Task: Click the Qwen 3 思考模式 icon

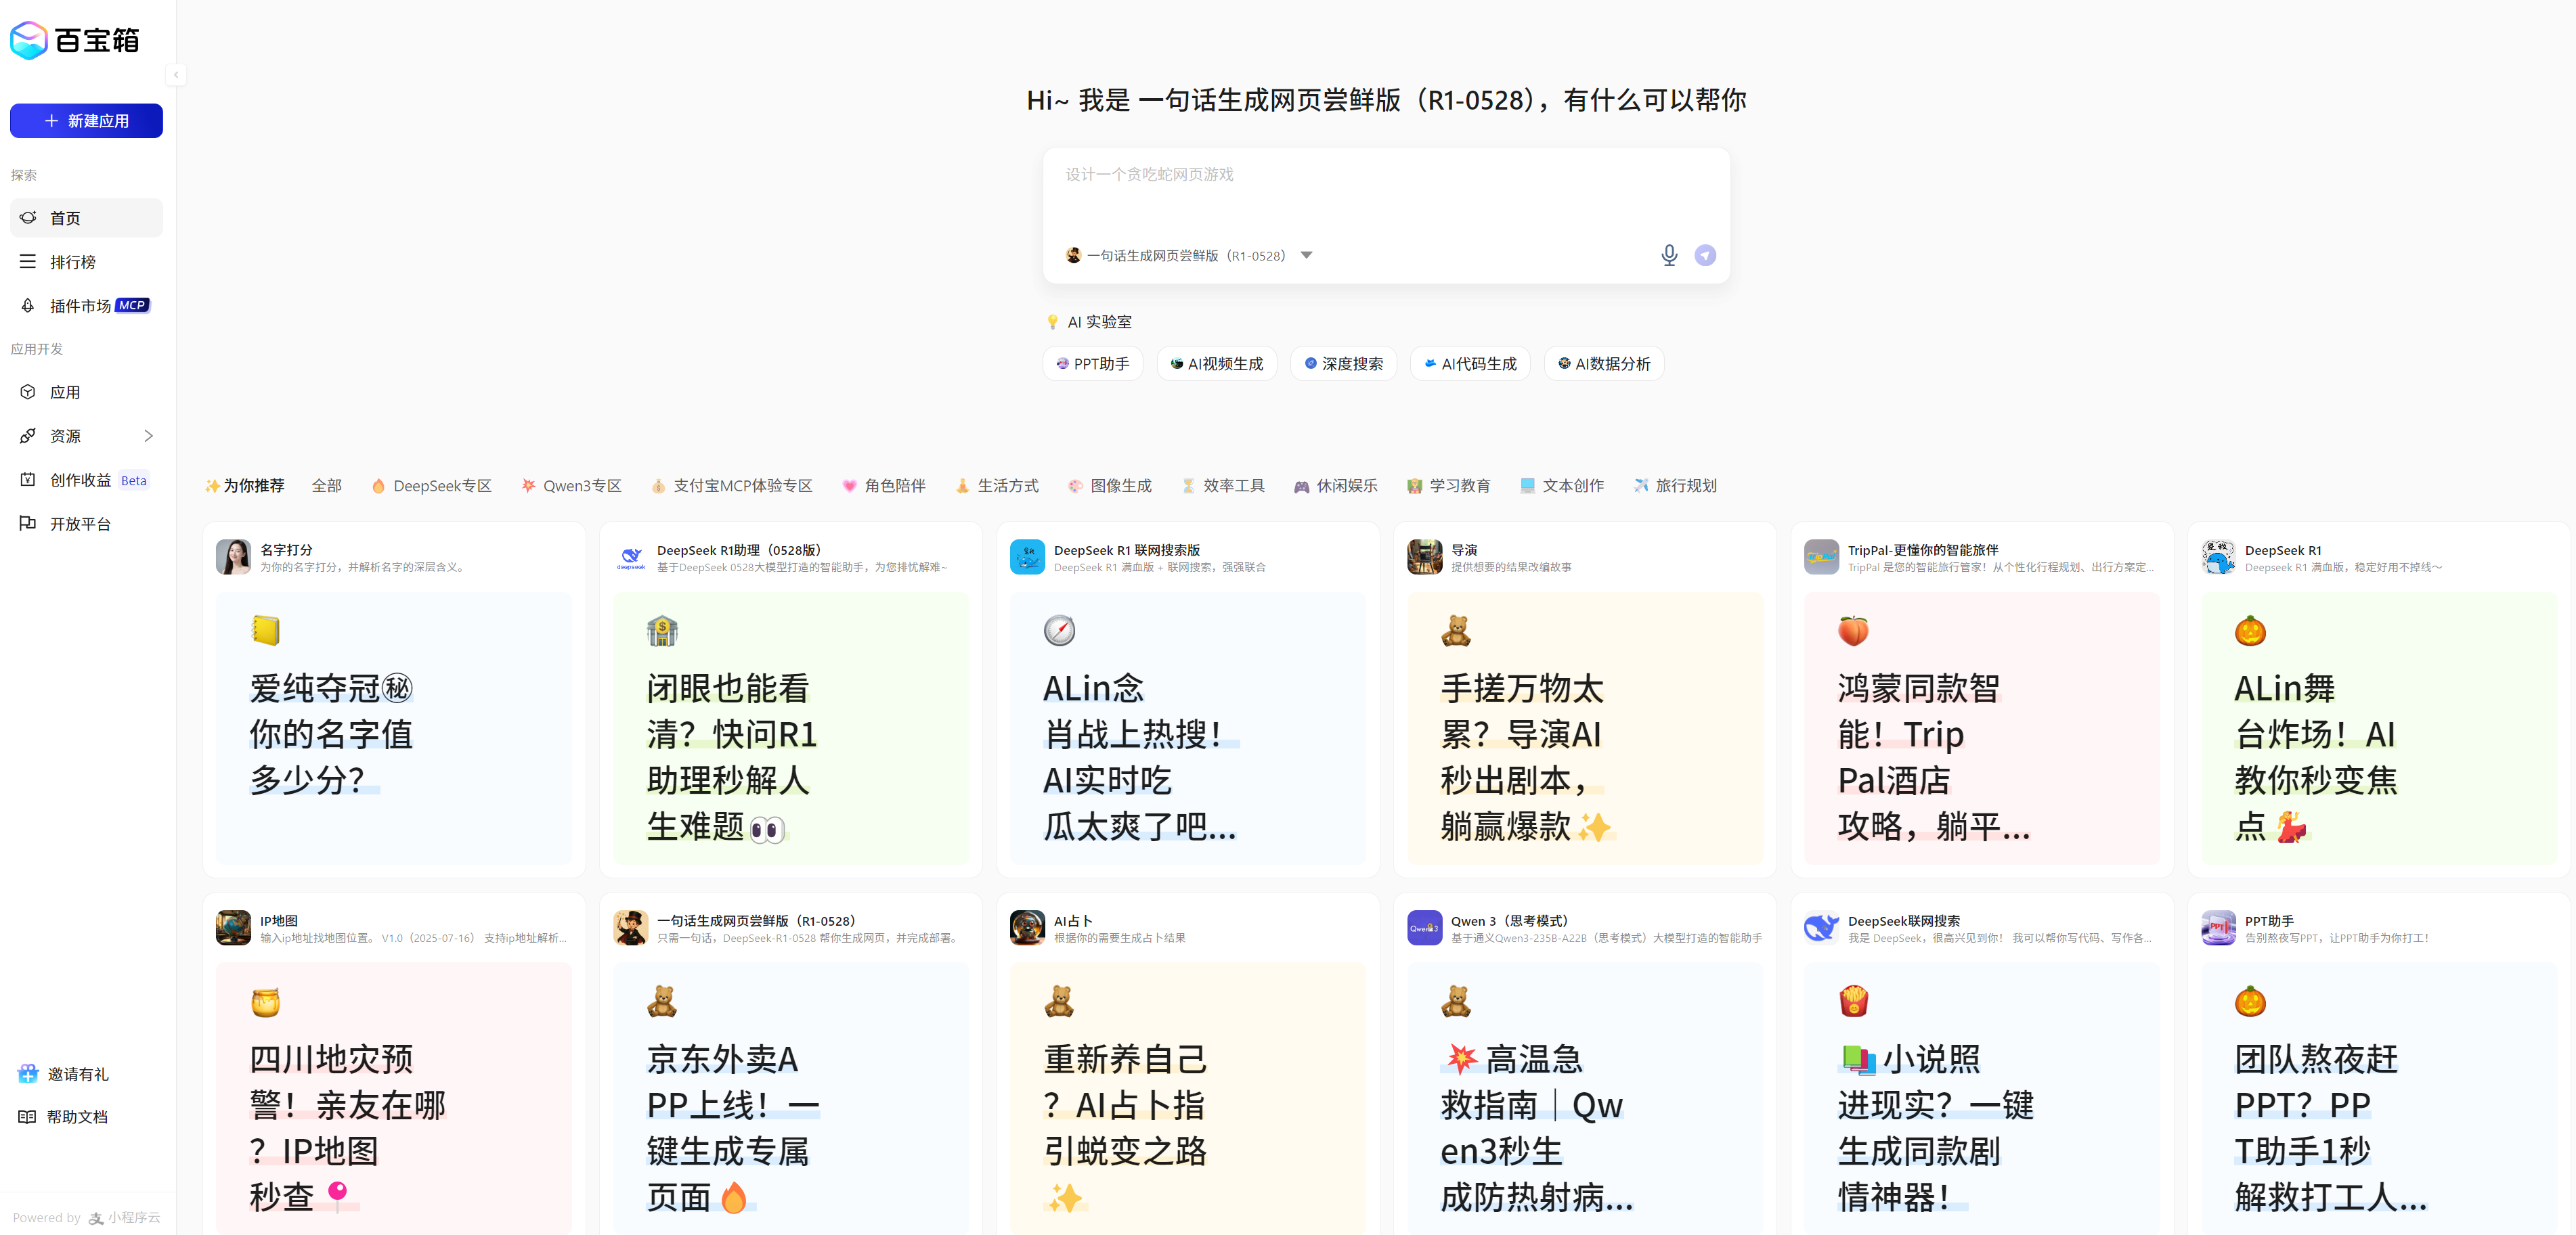Action: [1425, 928]
